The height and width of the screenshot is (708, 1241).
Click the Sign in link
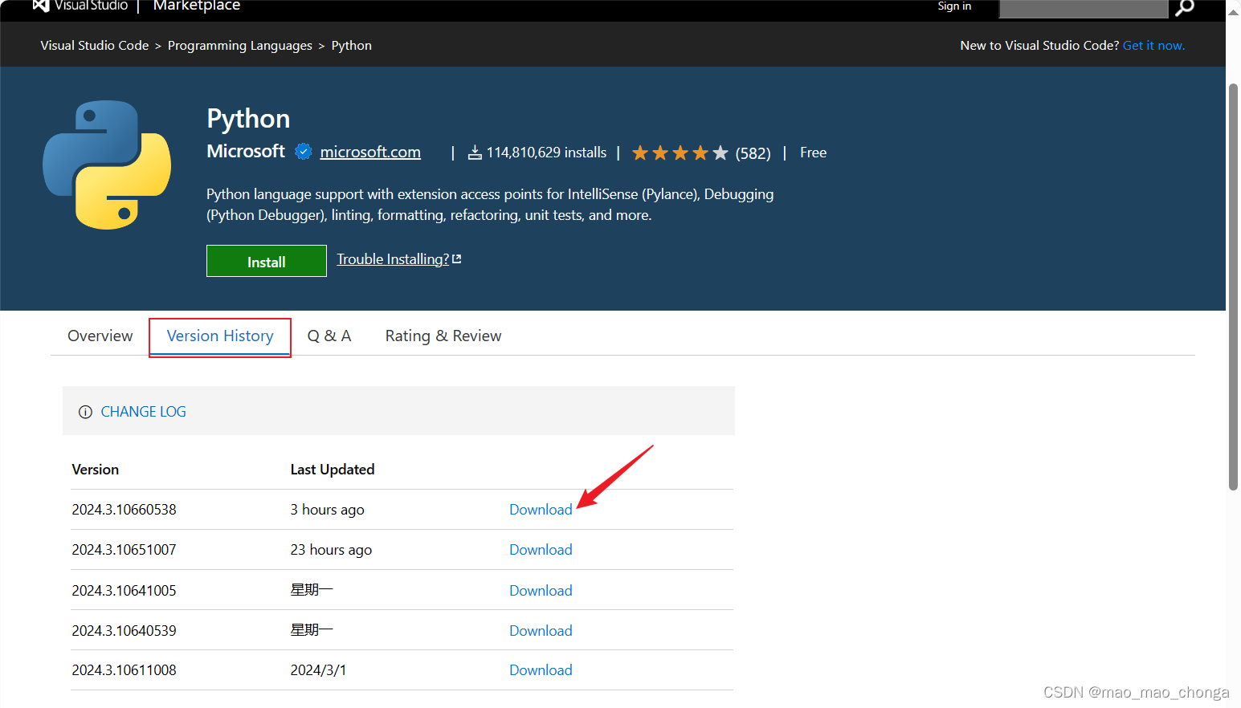pyautogui.click(x=954, y=6)
